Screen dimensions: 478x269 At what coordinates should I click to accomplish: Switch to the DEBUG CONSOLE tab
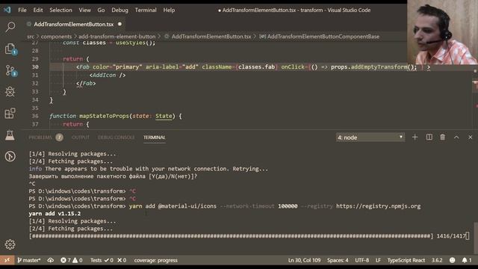tap(117, 137)
